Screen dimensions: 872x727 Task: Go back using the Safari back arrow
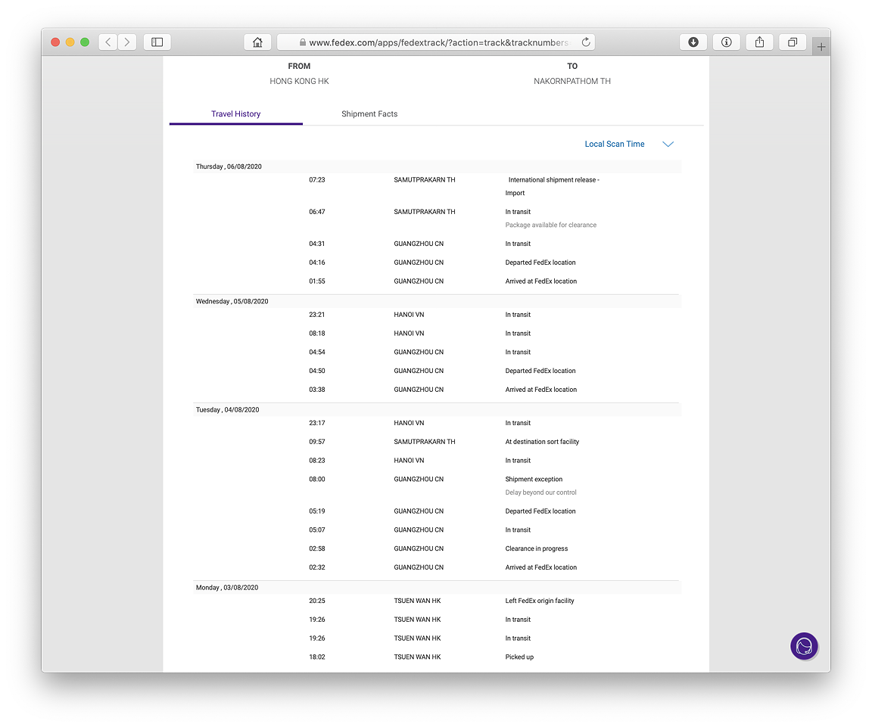pos(108,42)
